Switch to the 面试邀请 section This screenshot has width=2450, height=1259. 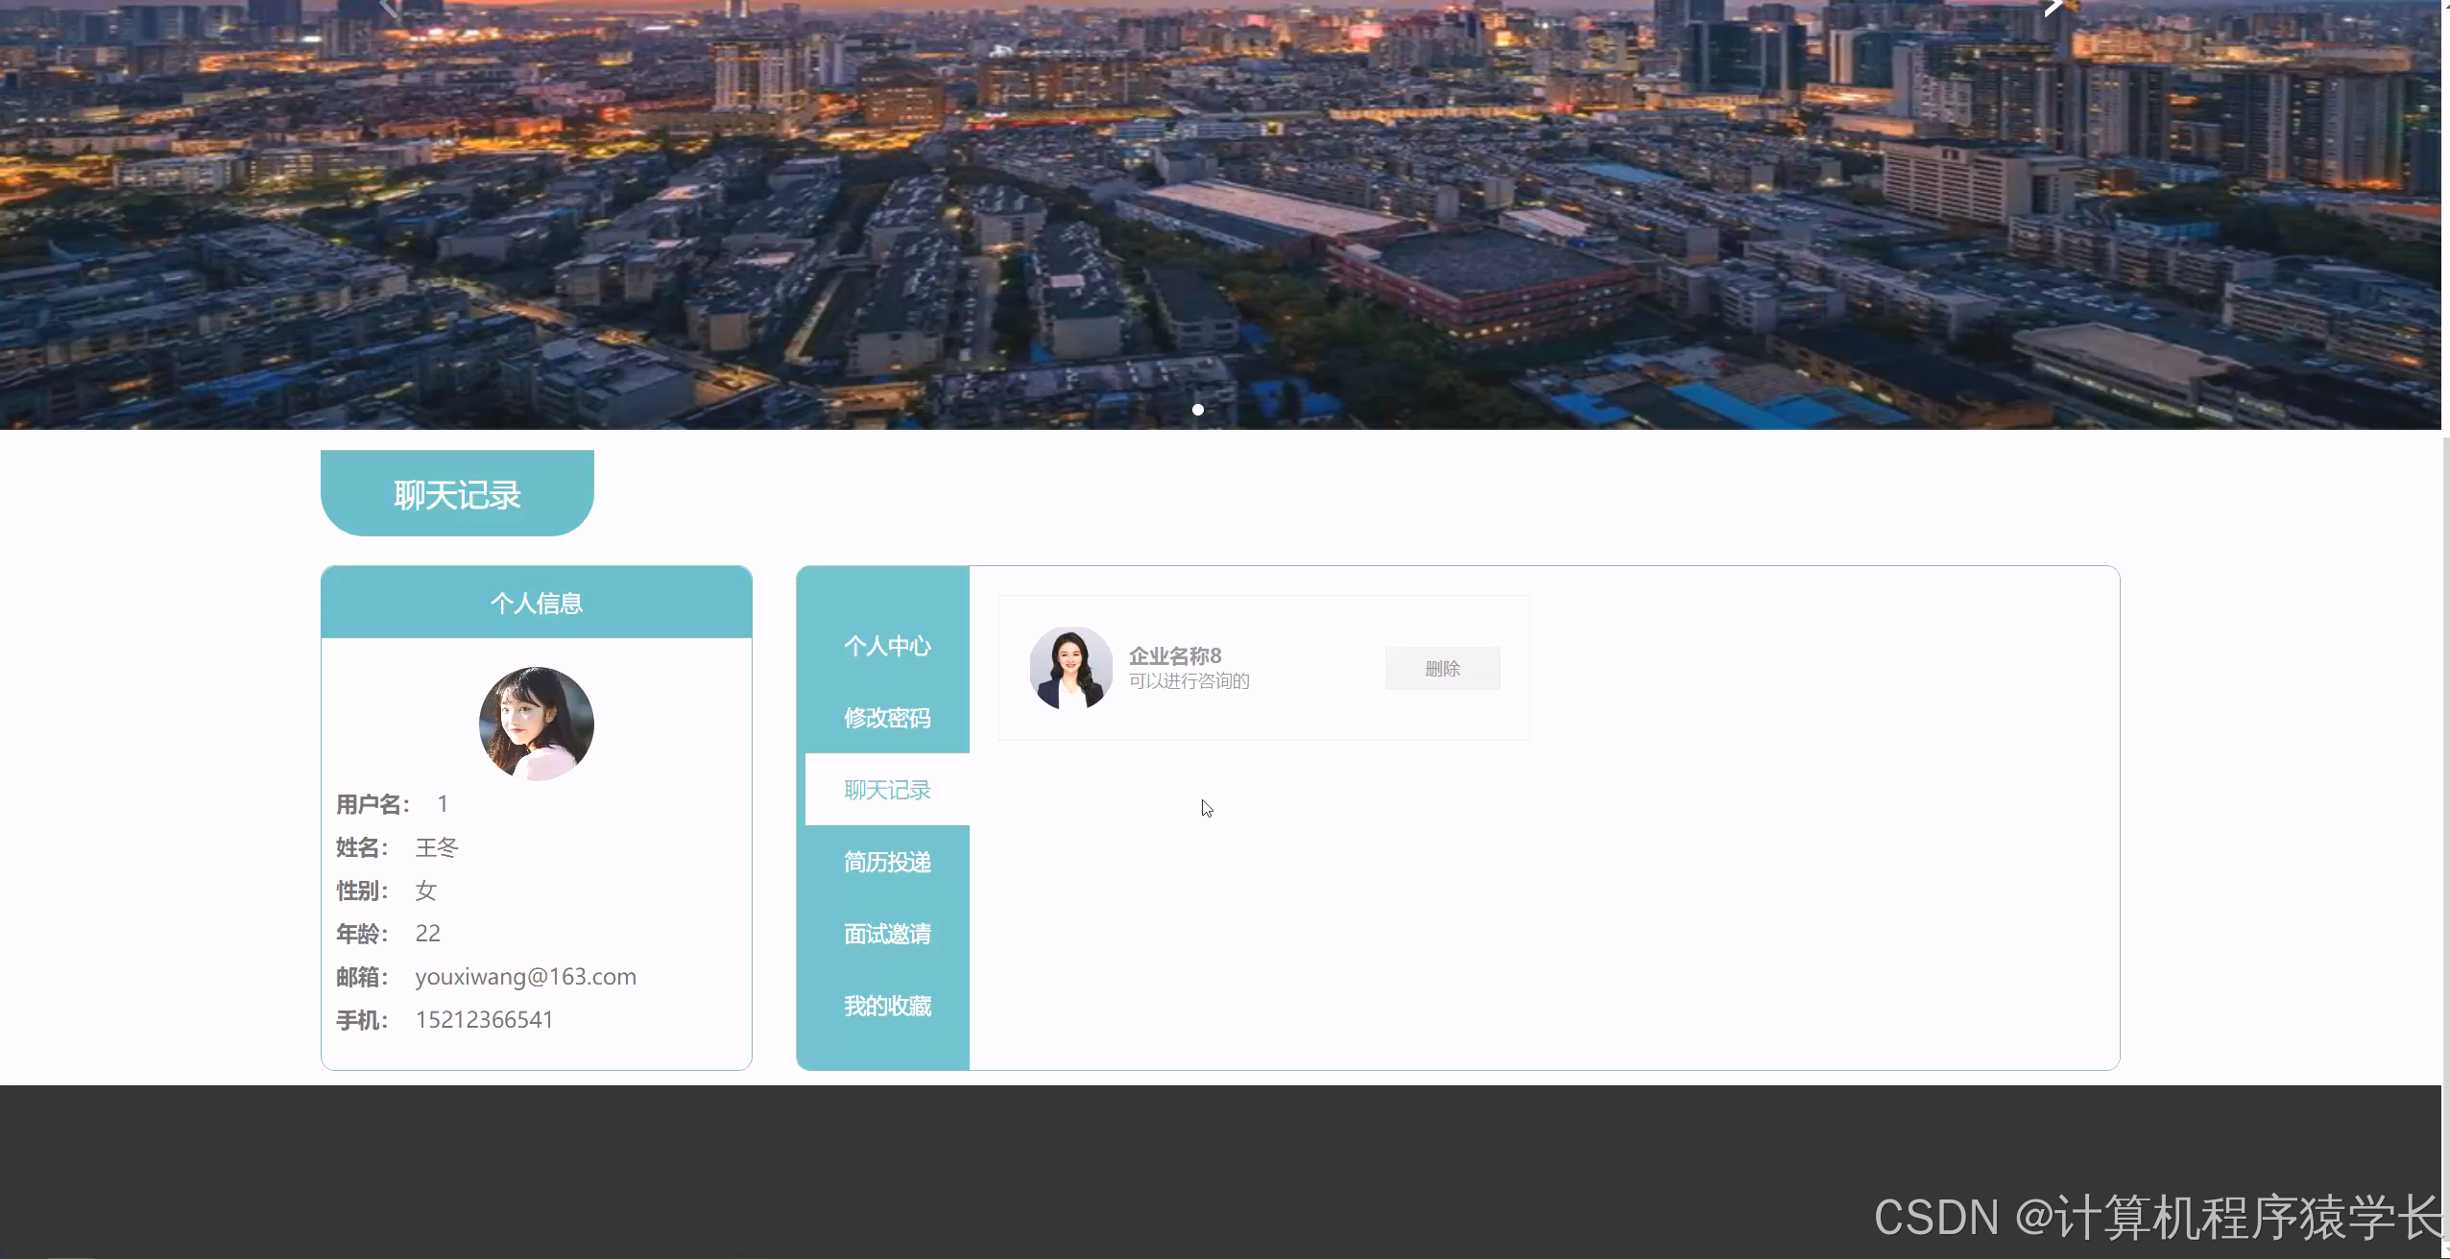887,934
